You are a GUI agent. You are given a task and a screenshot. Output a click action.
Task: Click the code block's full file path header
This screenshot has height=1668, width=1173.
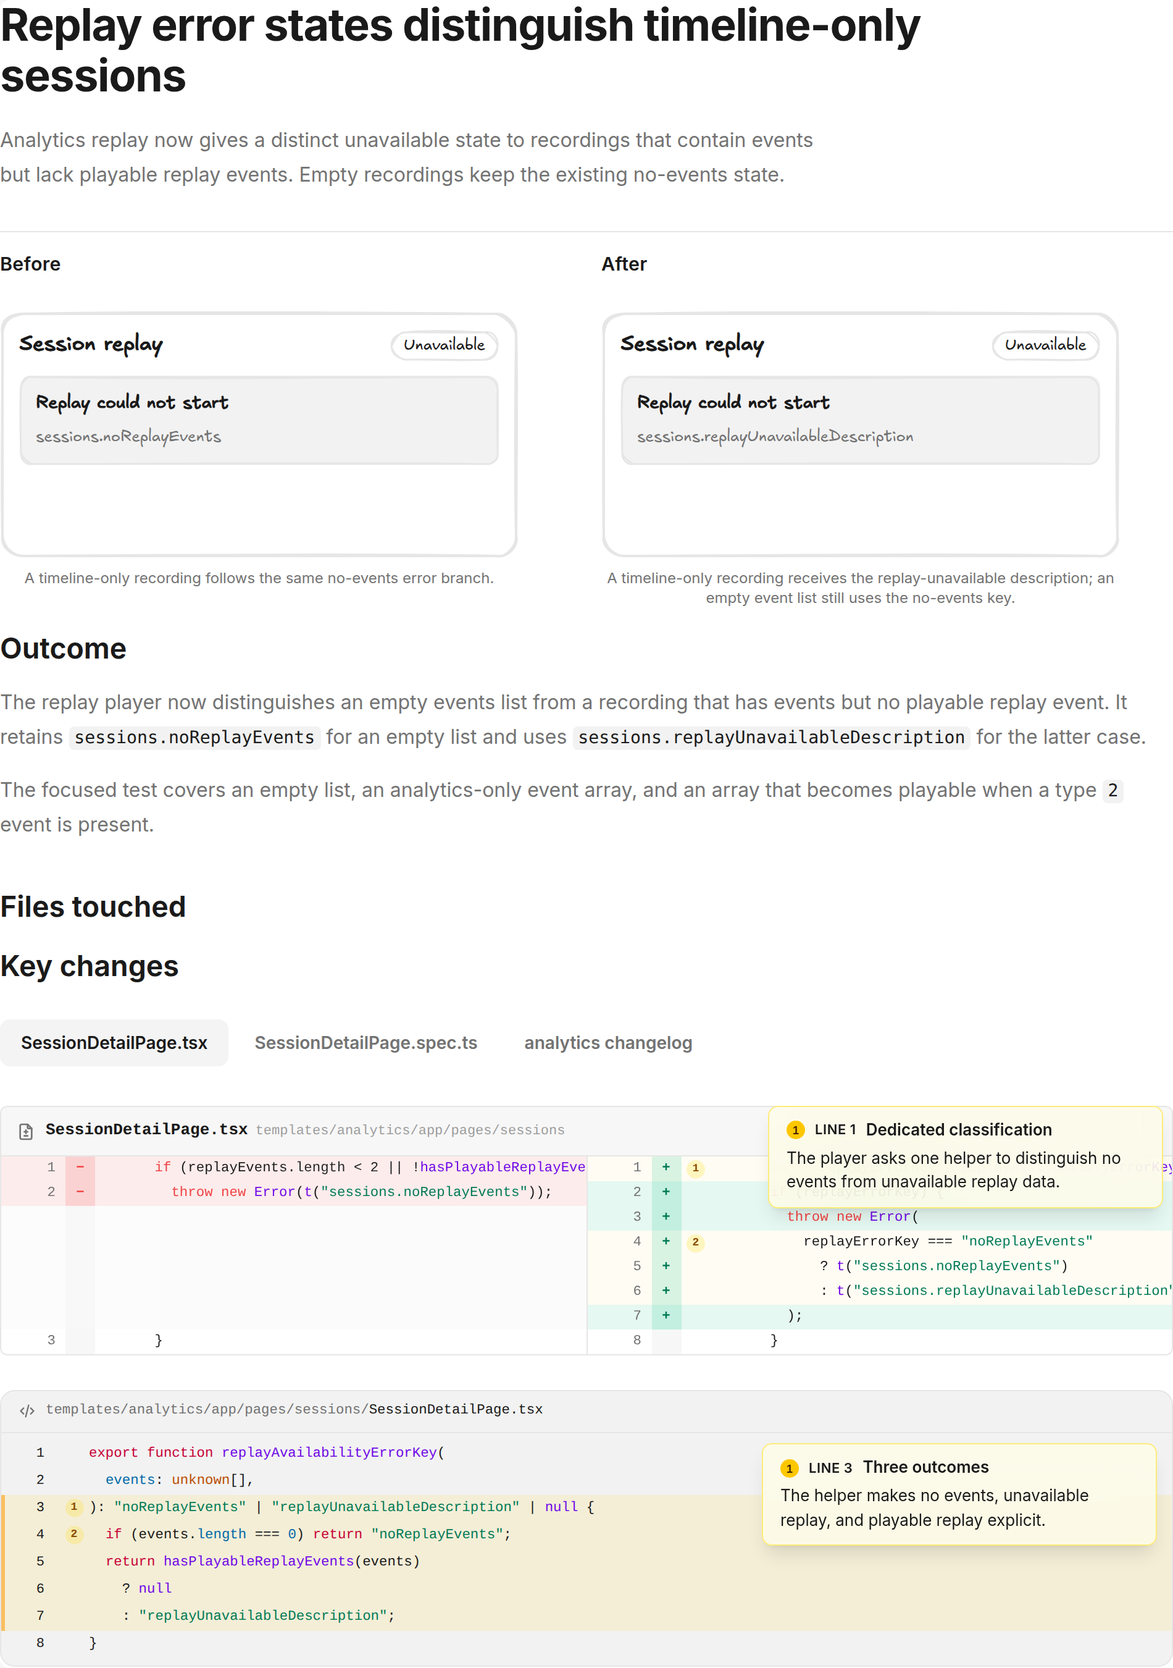point(294,1410)
